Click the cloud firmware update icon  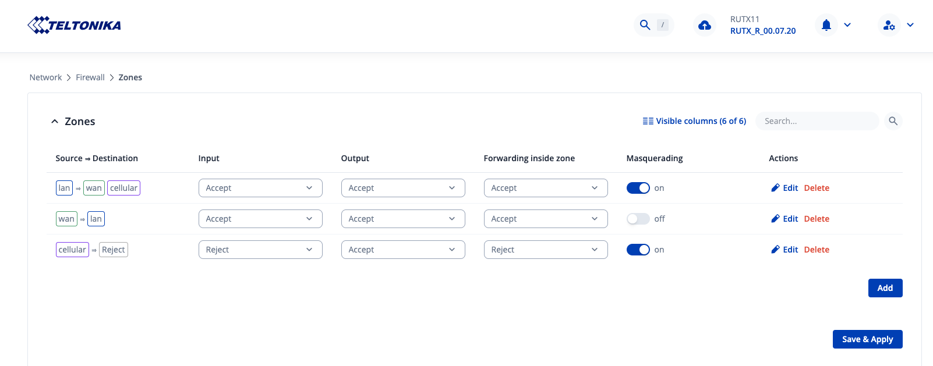(x=705, y=25)
